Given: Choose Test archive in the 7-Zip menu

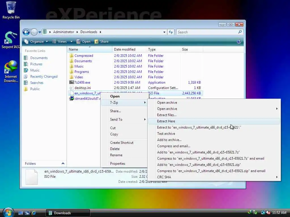Looking at the screenshot, I should coord(214,134).
